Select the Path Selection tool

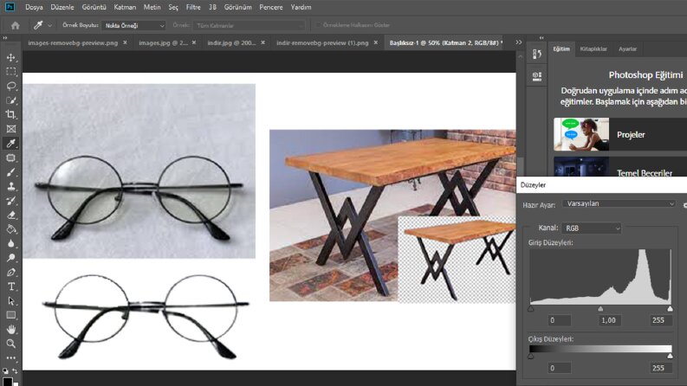point(11,301)
